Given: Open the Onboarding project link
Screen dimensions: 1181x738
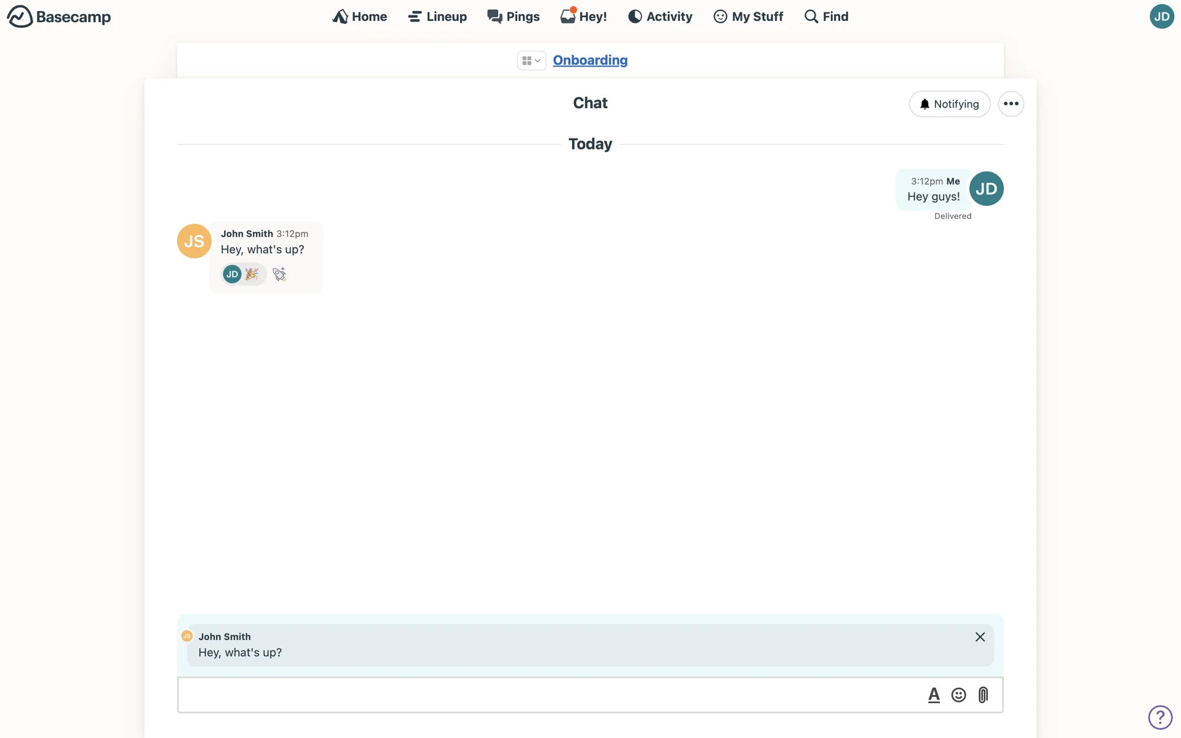Looking at the screenshot, I should pos(590,60).
